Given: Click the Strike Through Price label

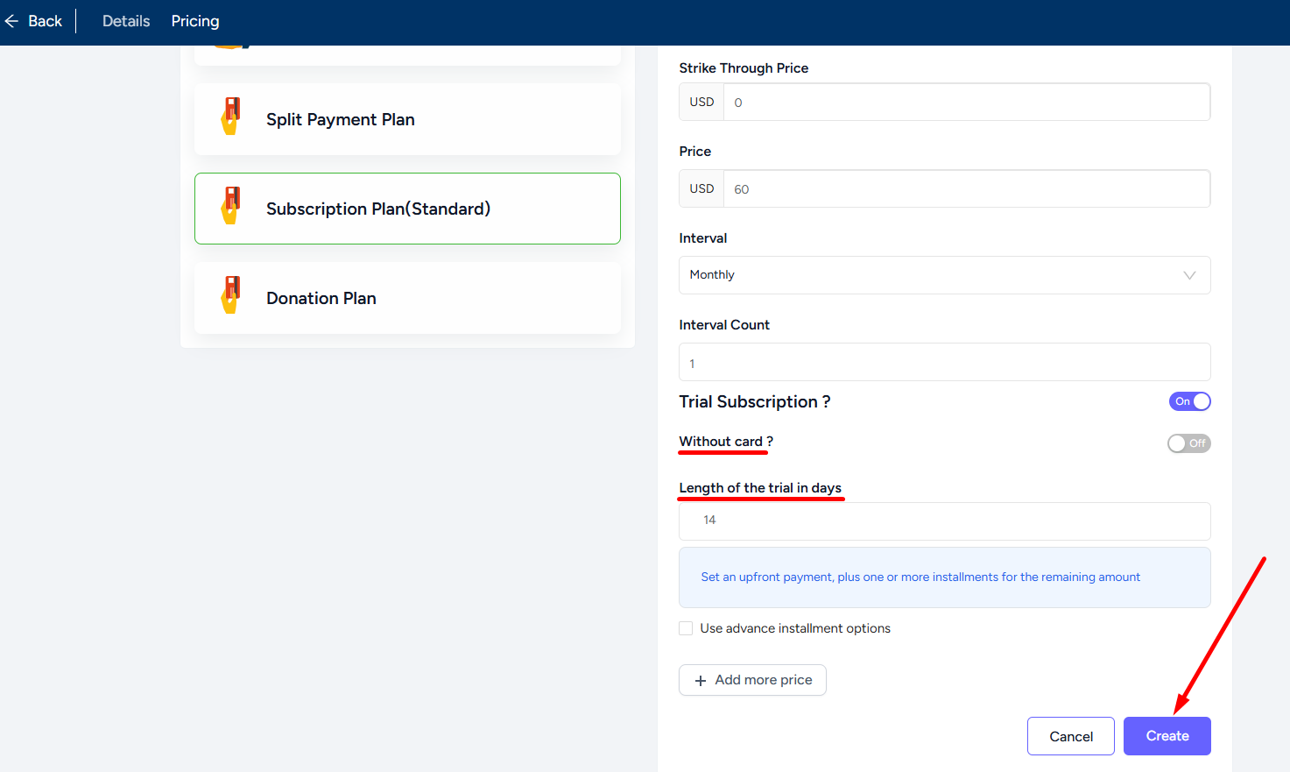Looking at the screenshot, I should (x=744, y=68).
